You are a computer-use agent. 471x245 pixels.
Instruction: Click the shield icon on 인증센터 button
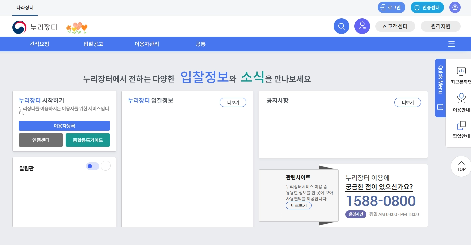pos(417,7)
